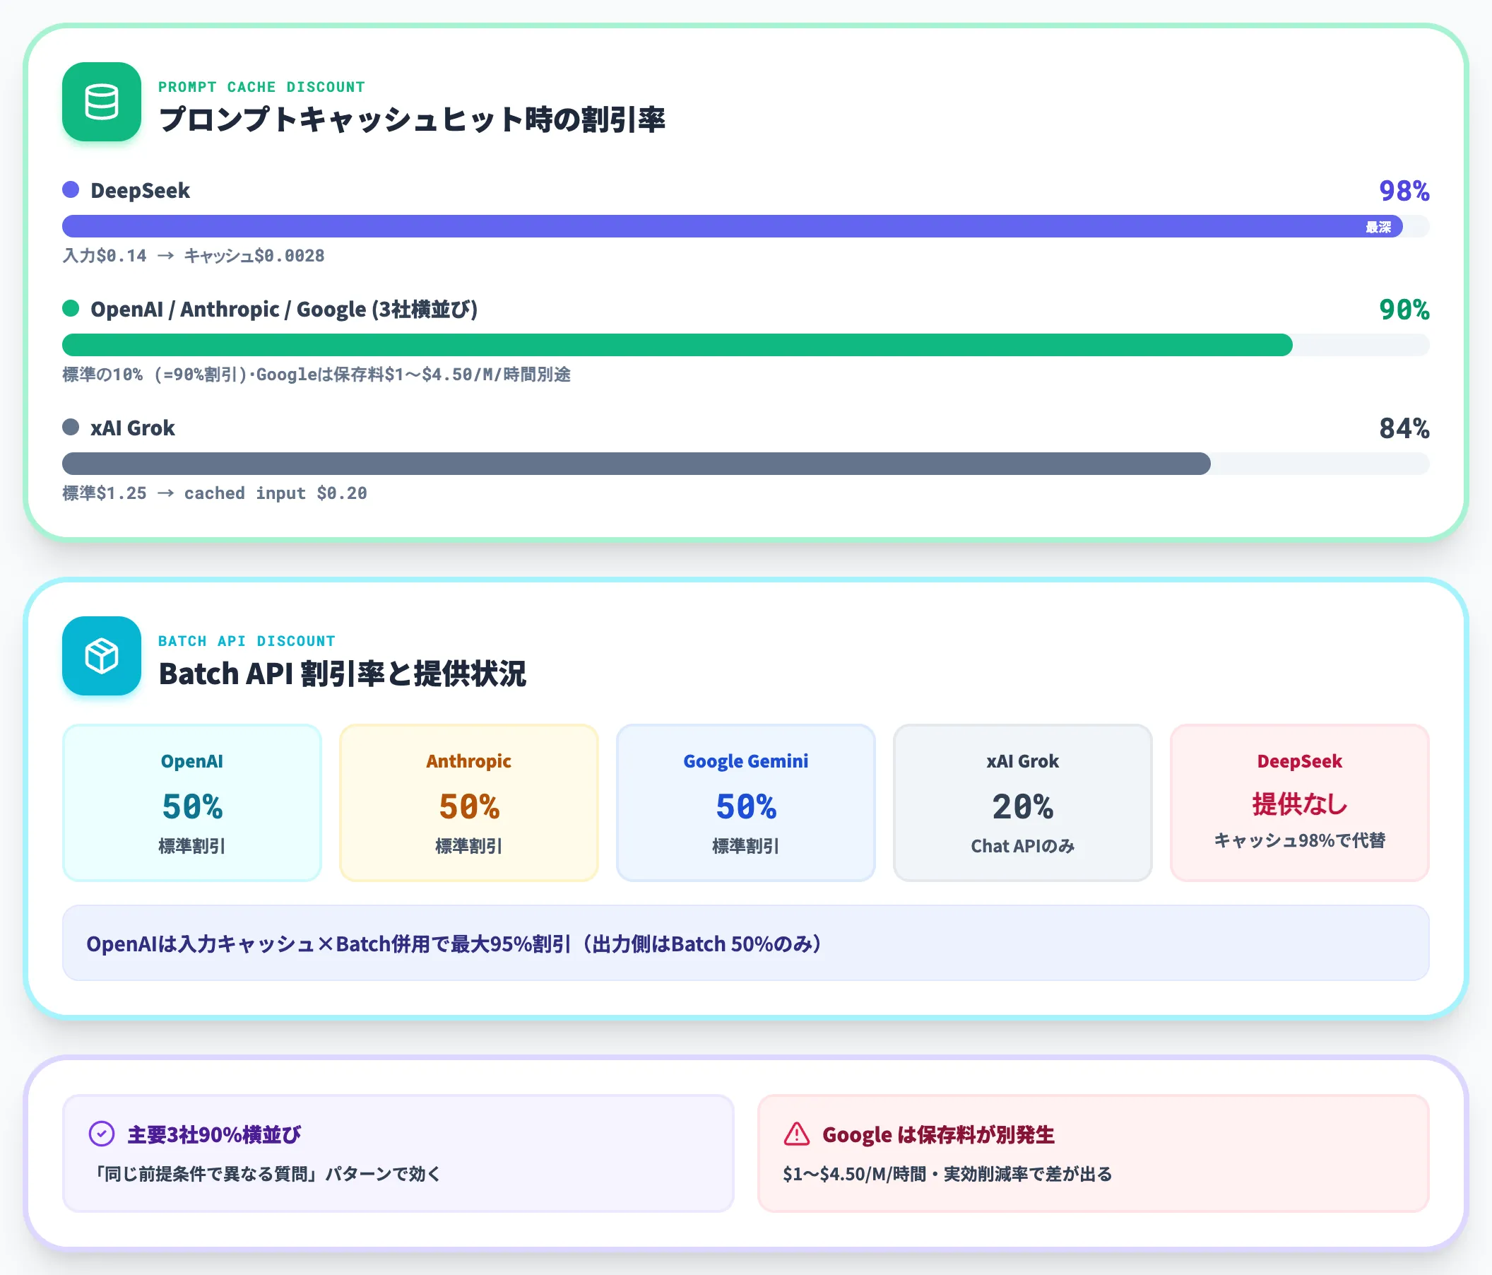Viewport: 1492px width, 1275px height.
Task: Click the cyan package box Batch icon
Action: coord(102,655)
